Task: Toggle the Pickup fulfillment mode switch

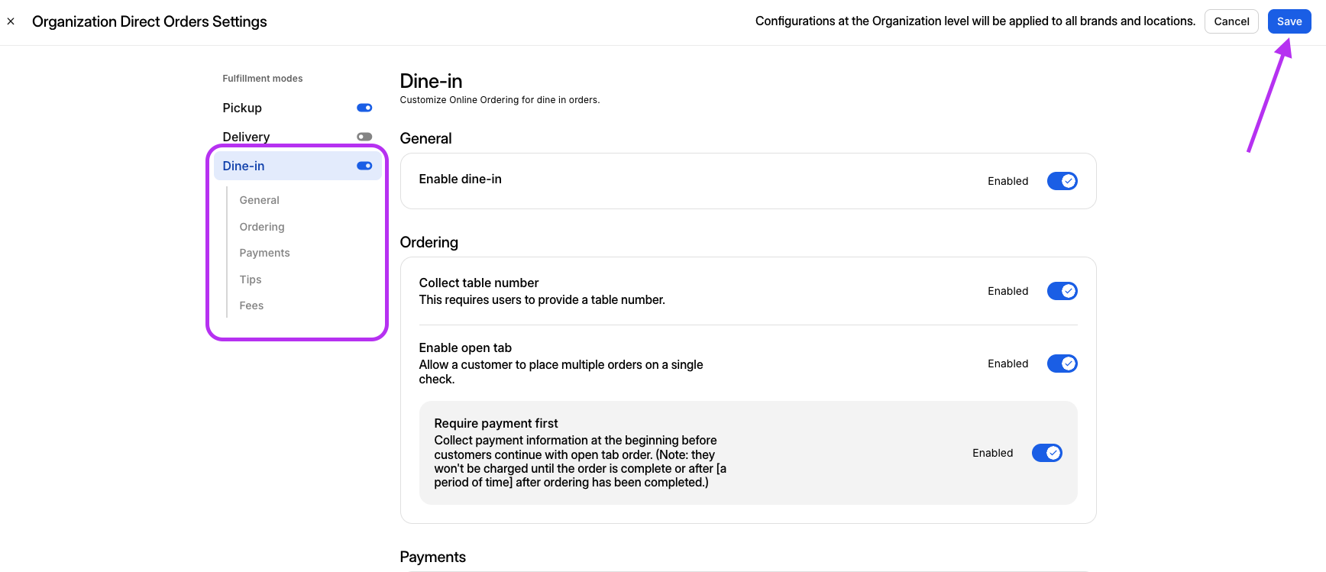Action: point(364,108)
